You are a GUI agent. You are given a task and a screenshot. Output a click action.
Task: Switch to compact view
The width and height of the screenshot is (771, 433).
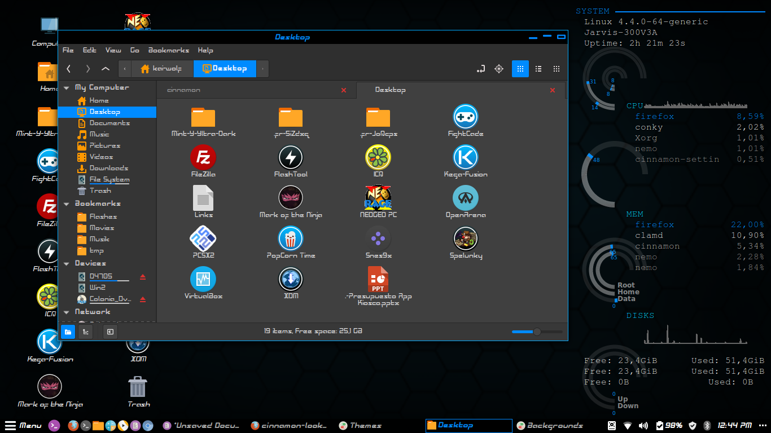pos(557,69)
